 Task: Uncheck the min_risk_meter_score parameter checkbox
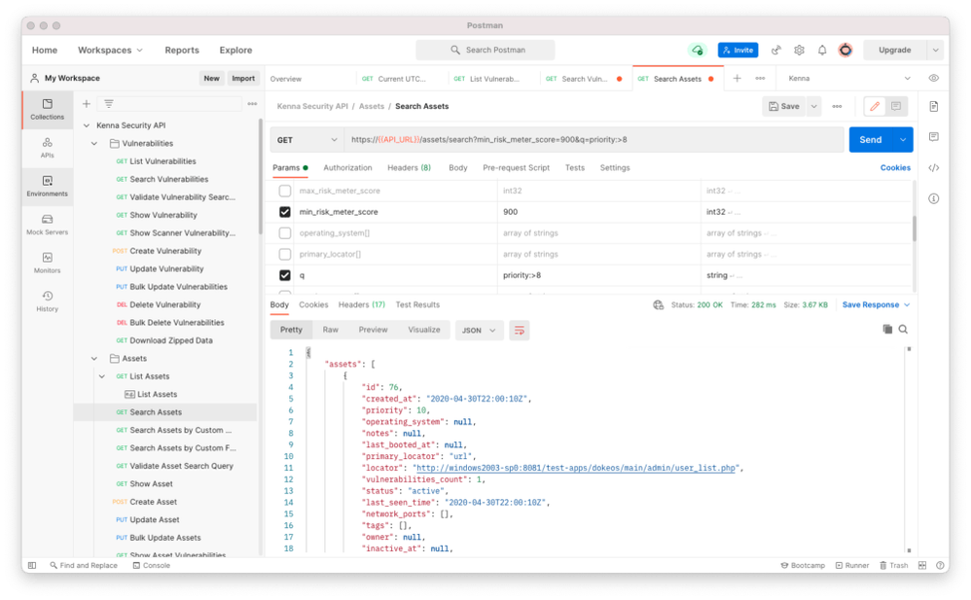pos(285,212)
